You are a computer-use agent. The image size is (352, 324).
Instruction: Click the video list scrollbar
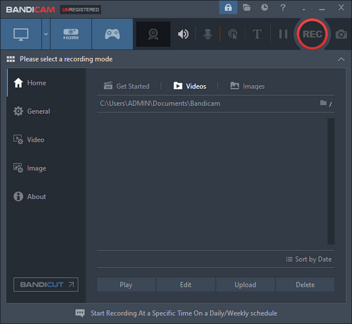click(331, 181)
